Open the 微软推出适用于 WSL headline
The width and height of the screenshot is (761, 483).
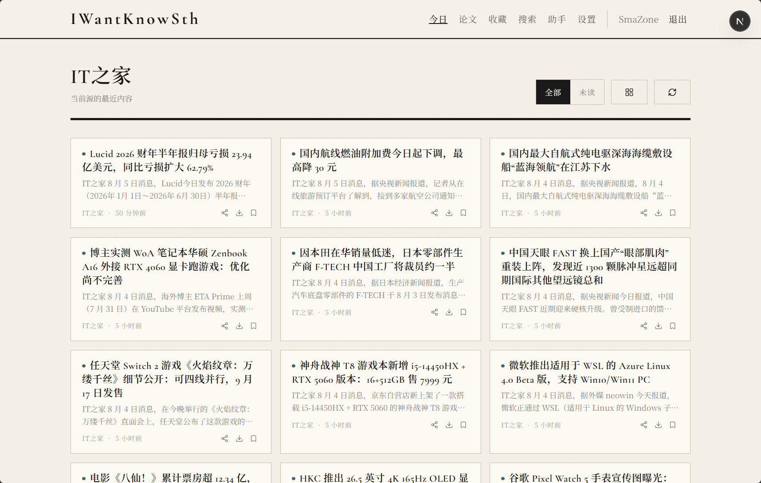pos(586,373)
